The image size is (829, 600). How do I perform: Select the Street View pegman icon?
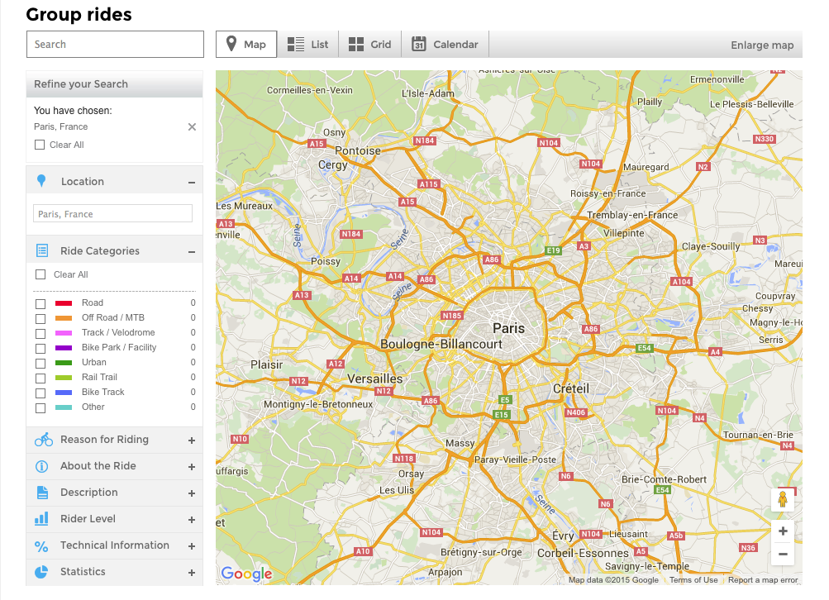pos(783,499)
